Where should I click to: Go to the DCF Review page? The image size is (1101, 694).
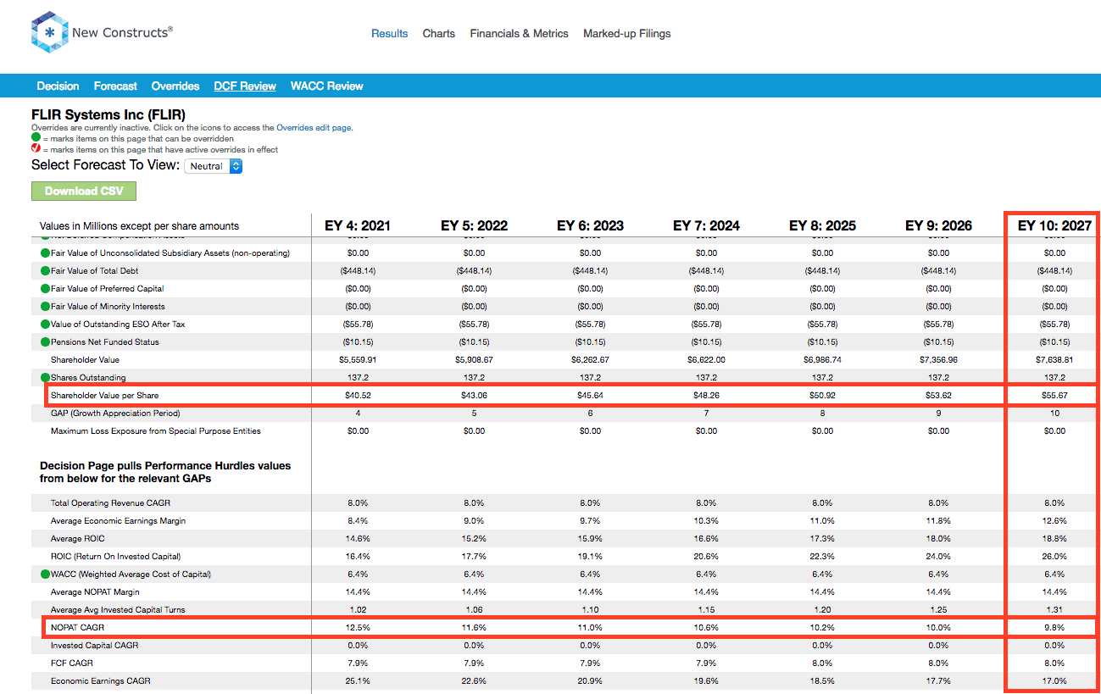pyautogui.click(x=245, y=86)
